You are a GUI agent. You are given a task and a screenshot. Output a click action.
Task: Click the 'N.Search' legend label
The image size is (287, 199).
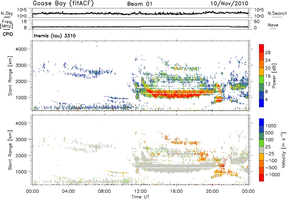tap(277, 13)
